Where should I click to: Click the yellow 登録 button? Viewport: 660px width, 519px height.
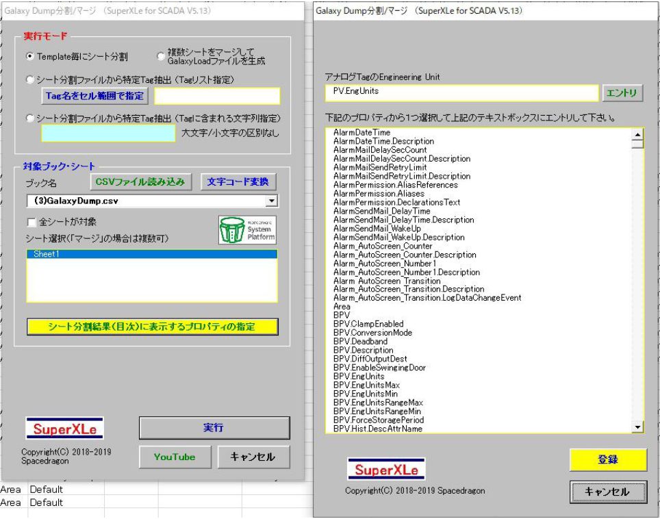pyautogui.click(x=608, y=459)
